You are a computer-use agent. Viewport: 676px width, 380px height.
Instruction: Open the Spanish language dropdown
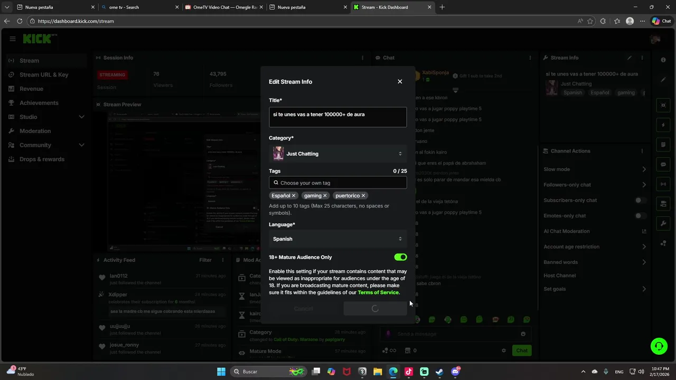[x=338, y=239]
